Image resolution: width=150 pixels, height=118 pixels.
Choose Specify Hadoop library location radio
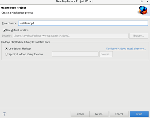coord(6,54)
